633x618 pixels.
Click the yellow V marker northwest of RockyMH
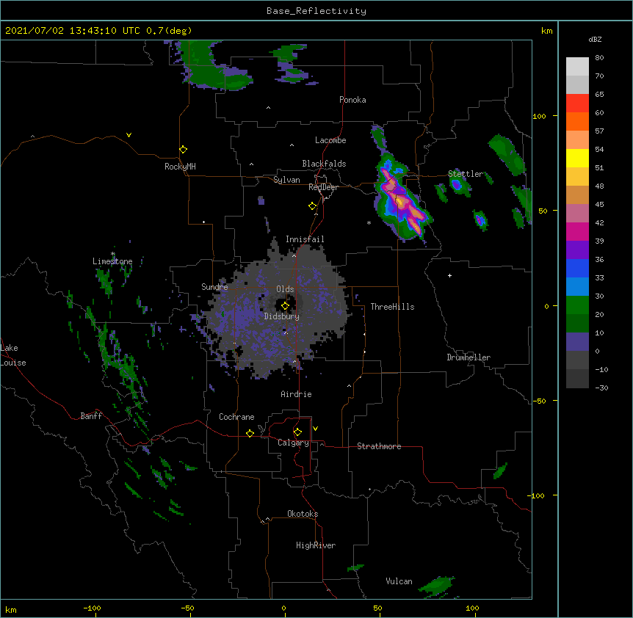pyautogui.click(x=129, y=135)
